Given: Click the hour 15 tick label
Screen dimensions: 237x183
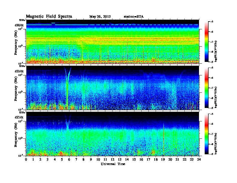Looking at the screenshot, I should 134,159.
